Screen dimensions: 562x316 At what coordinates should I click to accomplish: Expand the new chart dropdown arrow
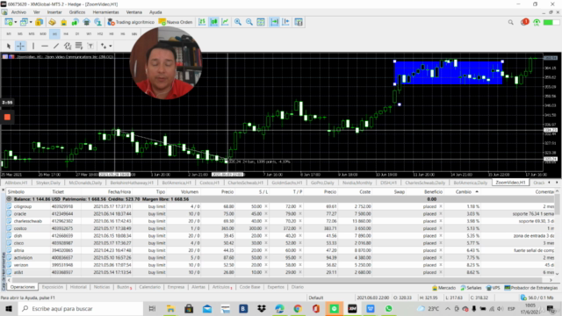[x=16, y=22]
